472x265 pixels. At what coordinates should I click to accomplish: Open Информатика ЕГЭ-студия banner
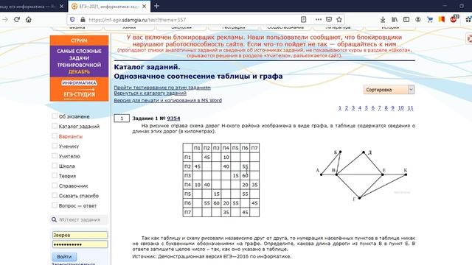pyautogui.click(x=79, y=89)
